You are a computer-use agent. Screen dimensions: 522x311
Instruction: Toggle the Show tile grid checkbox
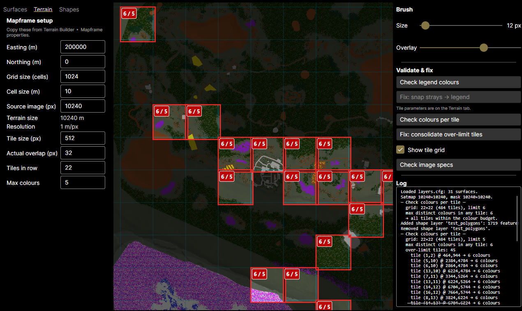pyautogui.click(x=400, y=150)
